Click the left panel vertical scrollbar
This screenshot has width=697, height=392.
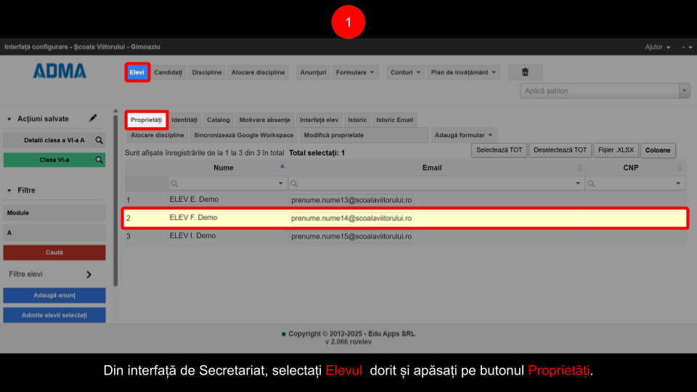click(115, 200)
